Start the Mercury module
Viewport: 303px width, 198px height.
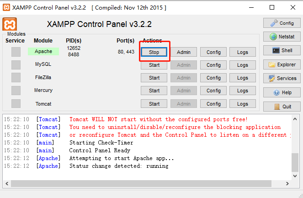click(x=154, y=91)
